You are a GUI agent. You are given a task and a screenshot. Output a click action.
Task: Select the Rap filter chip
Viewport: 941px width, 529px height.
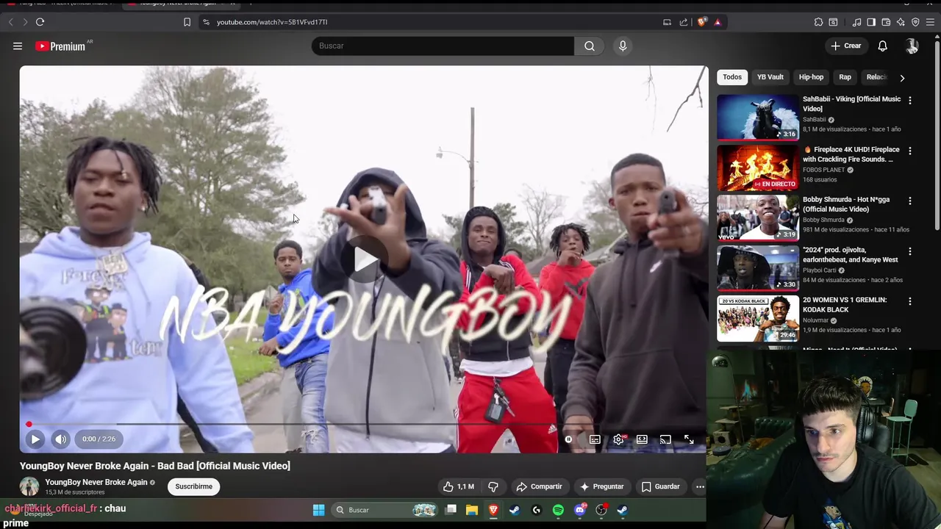point(845,77)
